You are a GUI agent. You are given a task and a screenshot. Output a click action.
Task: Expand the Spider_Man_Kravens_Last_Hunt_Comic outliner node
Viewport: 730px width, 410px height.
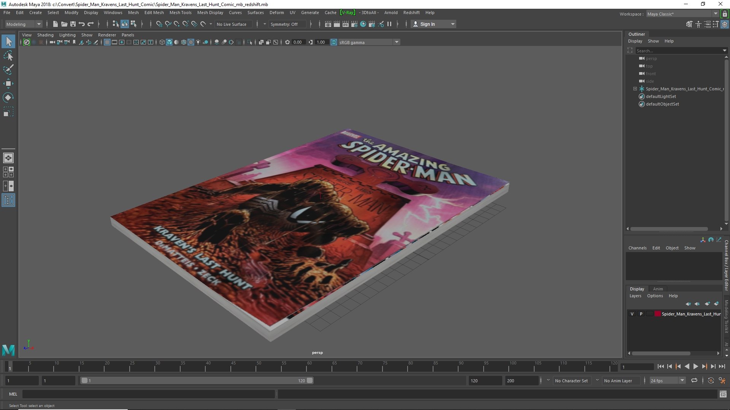tap(635, 89)
